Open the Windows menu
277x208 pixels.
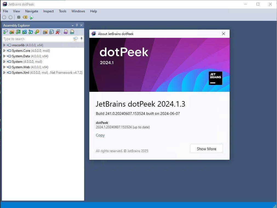point(78,11)
